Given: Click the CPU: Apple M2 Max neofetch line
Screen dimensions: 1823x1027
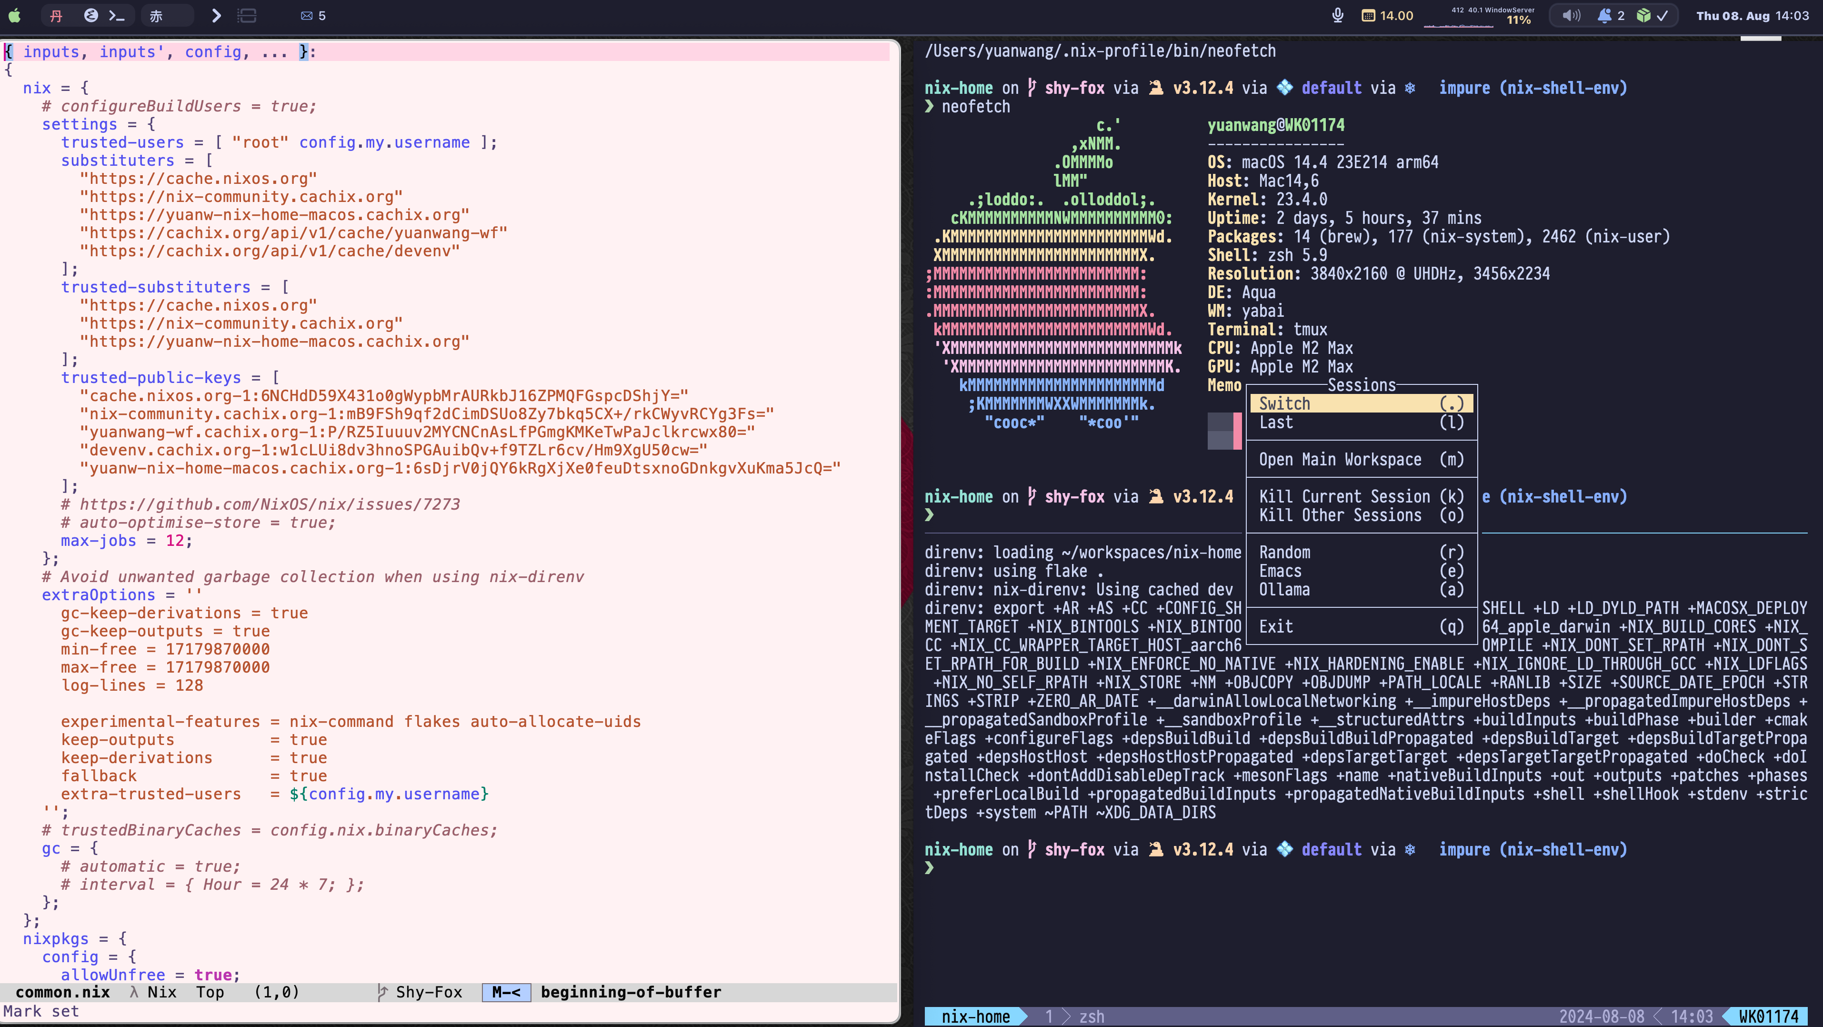Looking at the screenshot, I should [1280, 348].
